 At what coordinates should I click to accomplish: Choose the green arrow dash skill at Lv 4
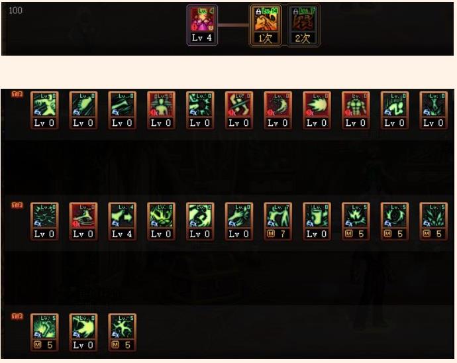tap(122, 221)
